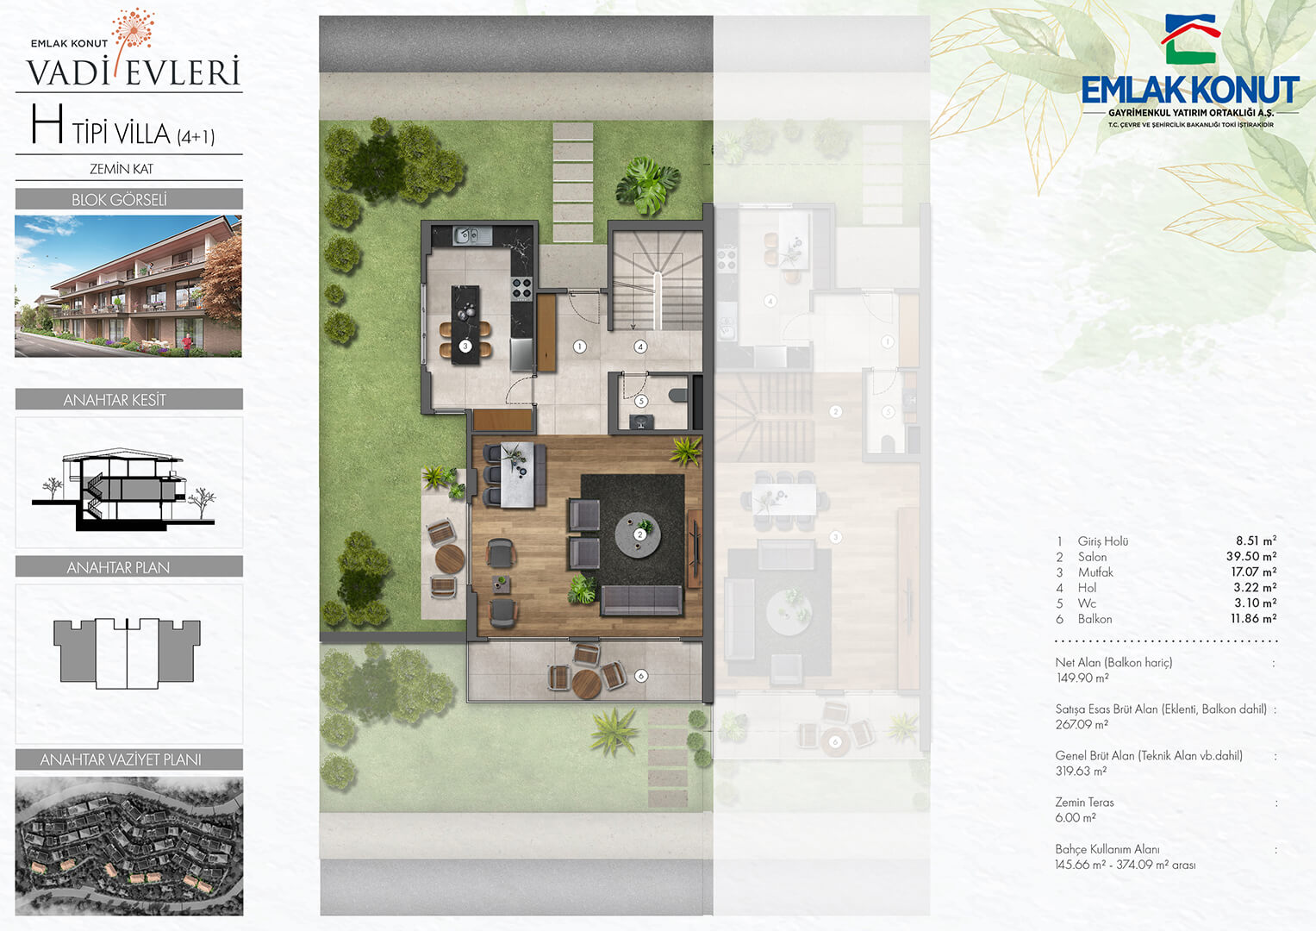Click the monstera plant in the upper garden
The width and height of the screenshot is (1316, 931).
pyautogui.click(x=647, y=184)
